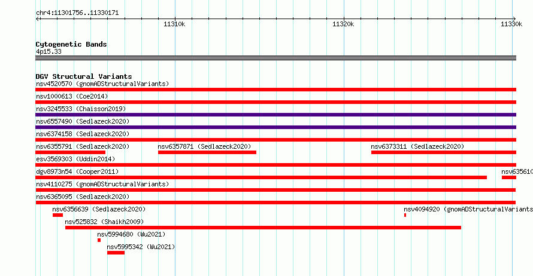Image resolution: width=533 pixels, height=276 pixels.
Task: Click the tiny nsv4094920 red marker
Action: tap(405, 215)
